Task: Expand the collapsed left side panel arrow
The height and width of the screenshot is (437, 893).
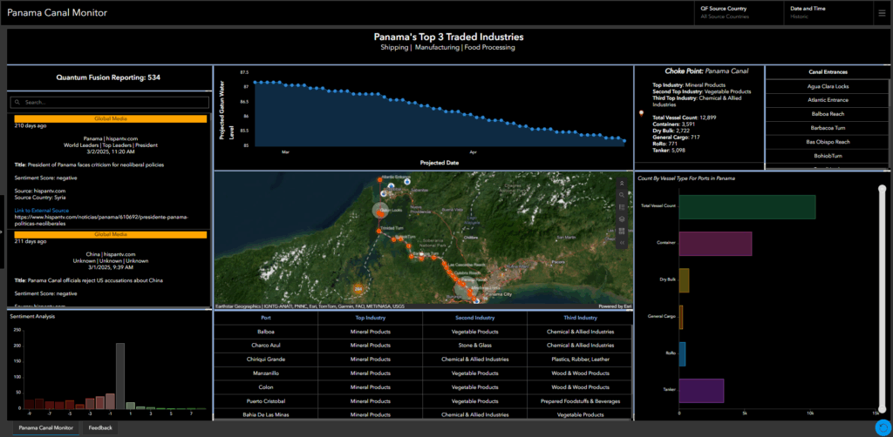Action: 3,232
